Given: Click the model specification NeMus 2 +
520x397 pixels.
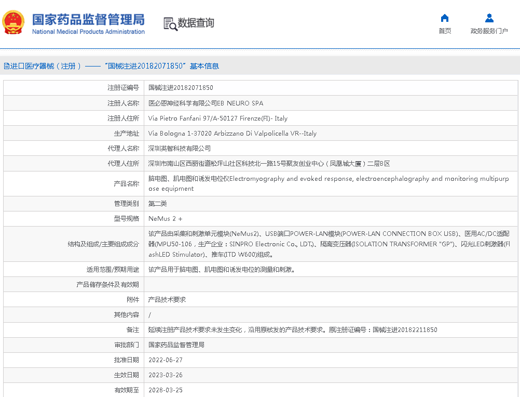Looking at the screenshot, I should 165,219.
